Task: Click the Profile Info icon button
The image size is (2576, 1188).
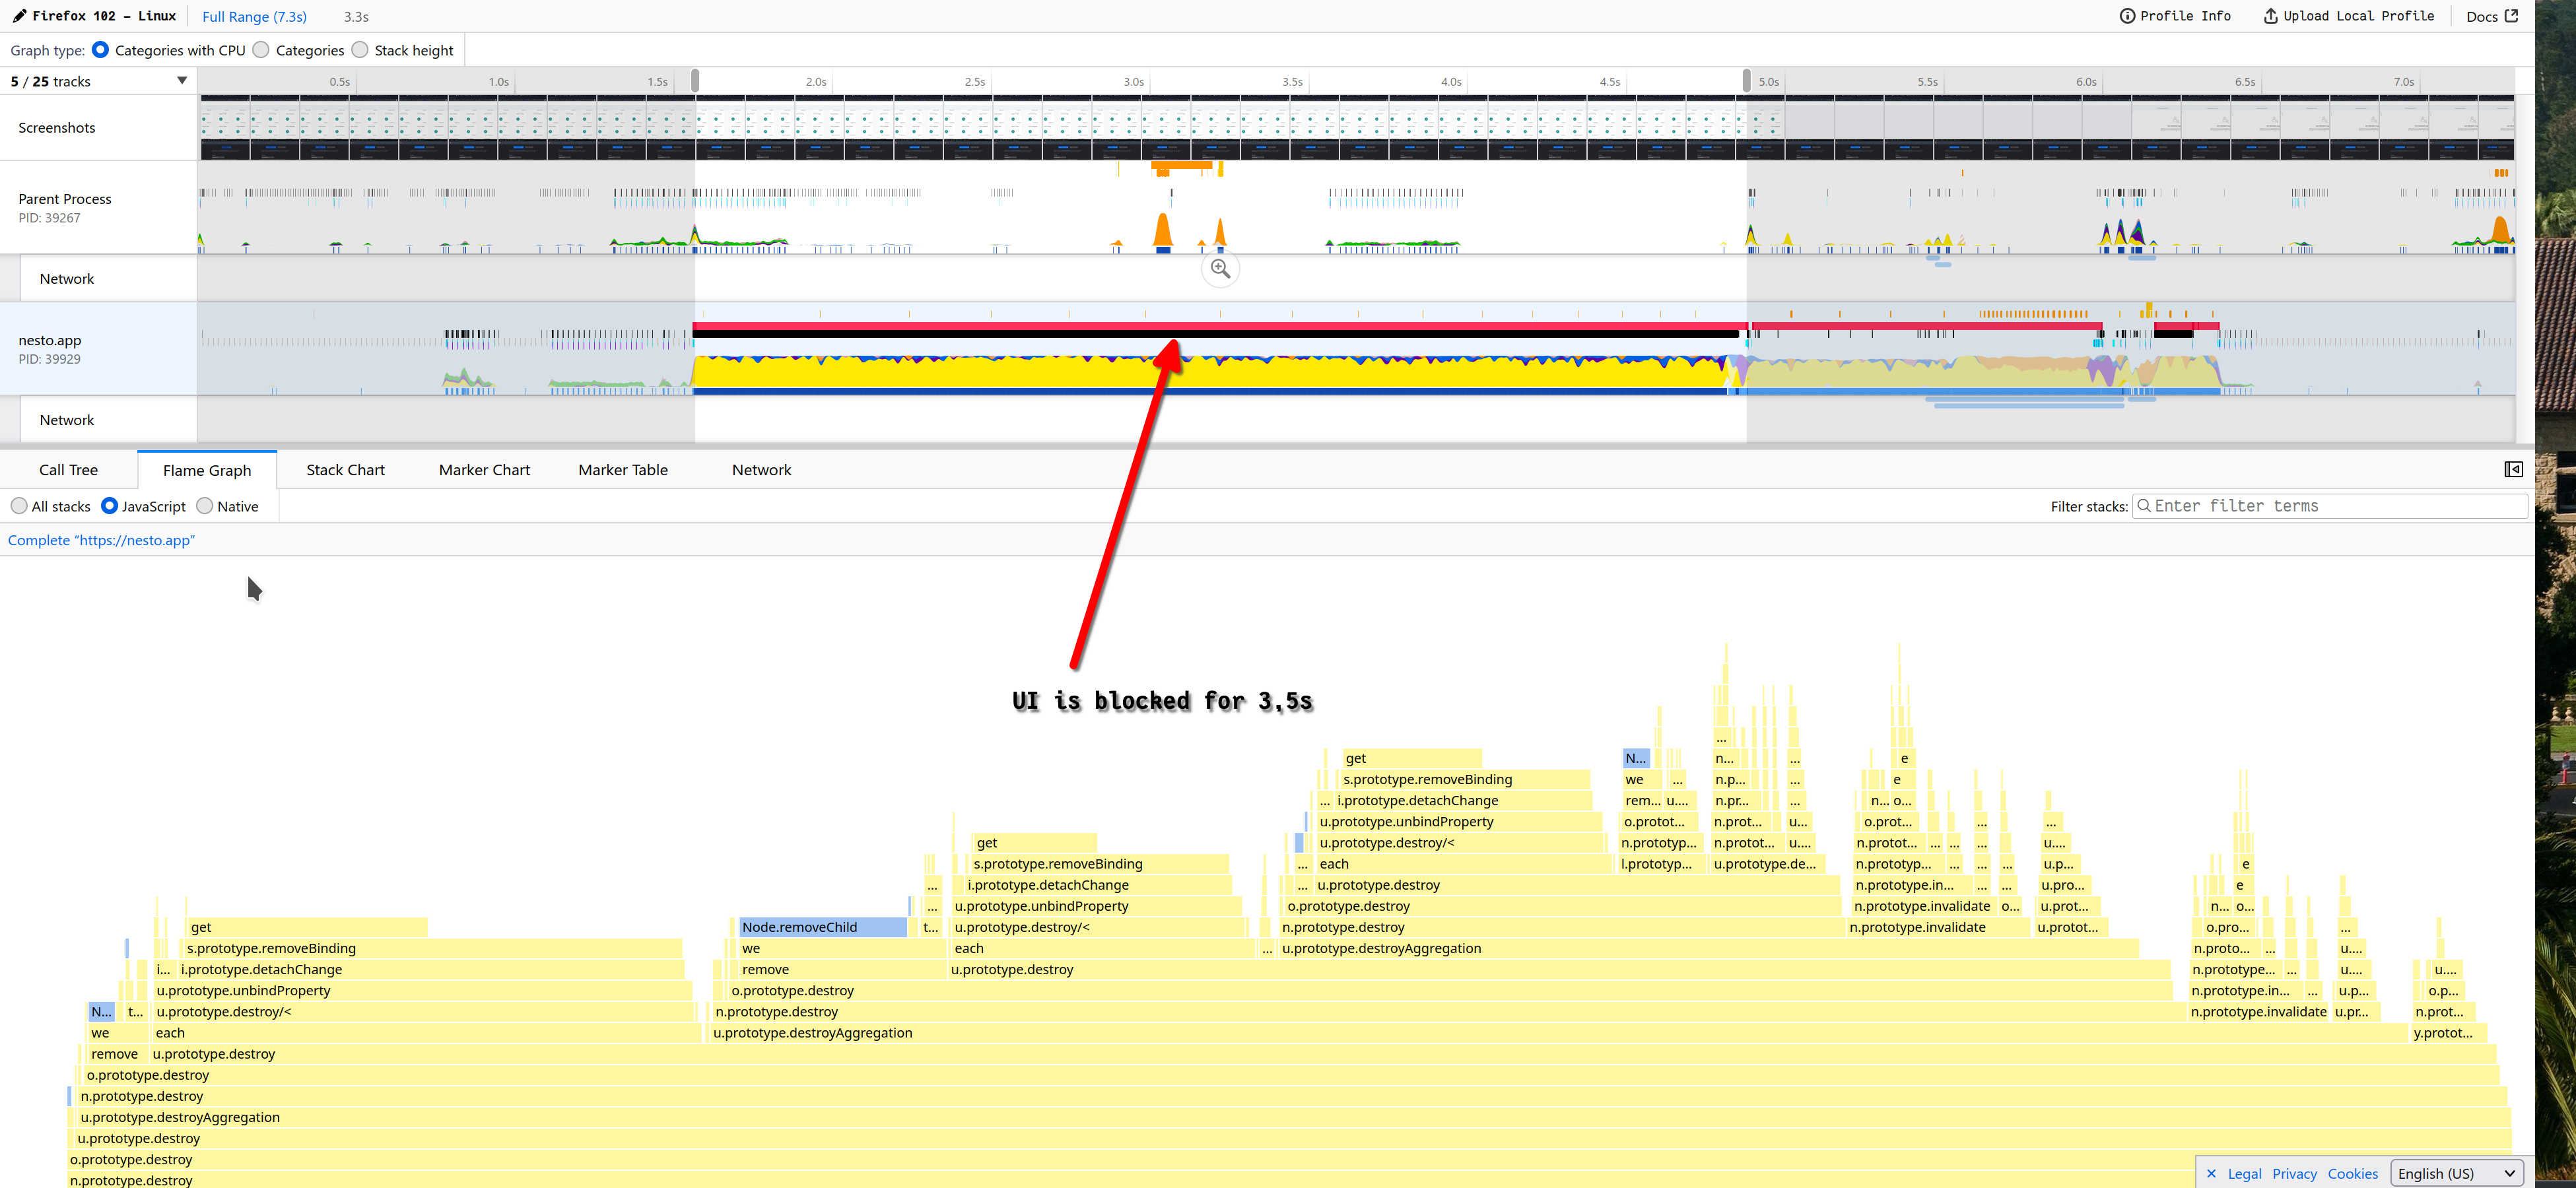Action: [x=2127, y=16]
